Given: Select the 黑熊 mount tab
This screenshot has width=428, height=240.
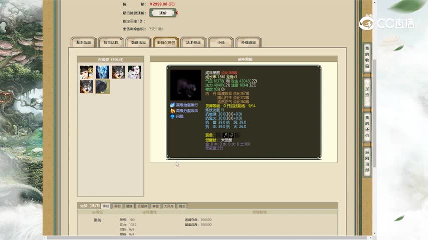Looking at the screenshot, I should (106, 206).
